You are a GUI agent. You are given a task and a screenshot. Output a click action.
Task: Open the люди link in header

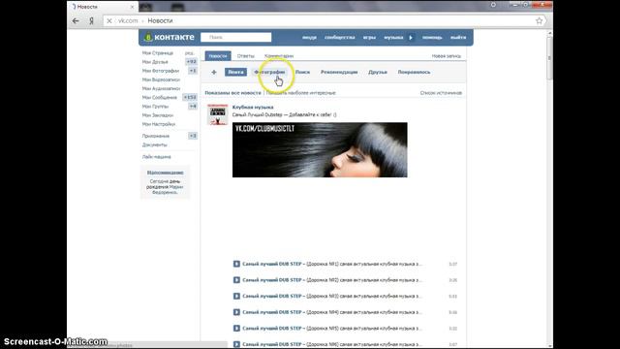coord(309,38)
